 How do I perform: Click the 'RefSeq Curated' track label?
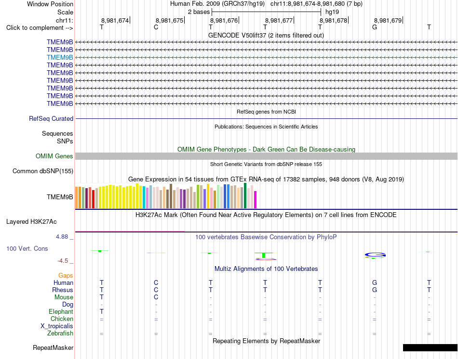(x=51, y=119)
